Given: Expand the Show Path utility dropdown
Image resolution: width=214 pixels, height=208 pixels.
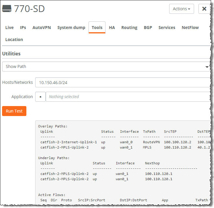Looking at the screenshot, I should click(106, 67).
